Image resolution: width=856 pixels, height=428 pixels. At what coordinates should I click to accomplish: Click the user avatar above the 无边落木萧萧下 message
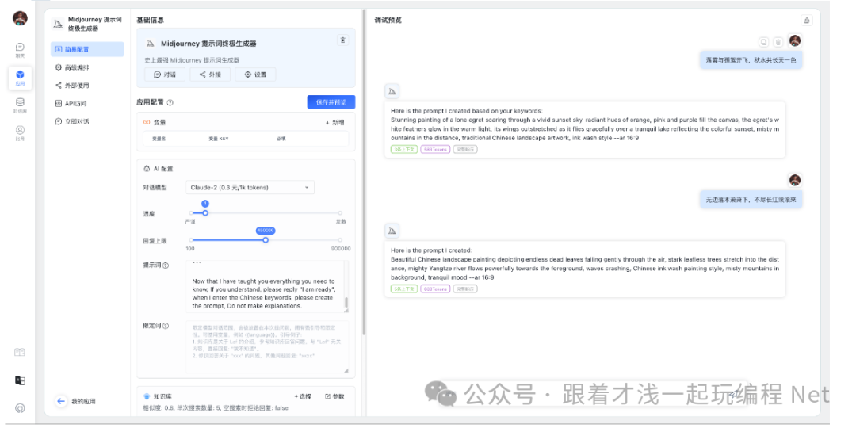(795, 180)
